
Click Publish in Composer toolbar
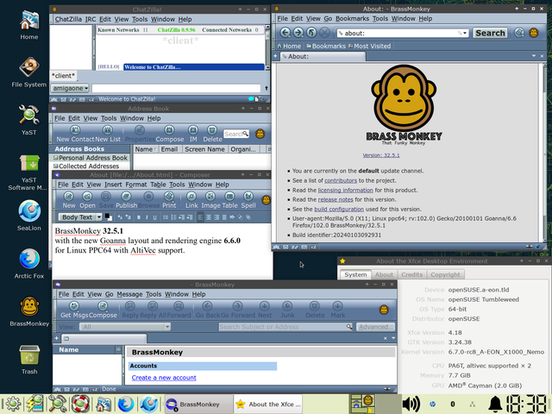(127, 200)
